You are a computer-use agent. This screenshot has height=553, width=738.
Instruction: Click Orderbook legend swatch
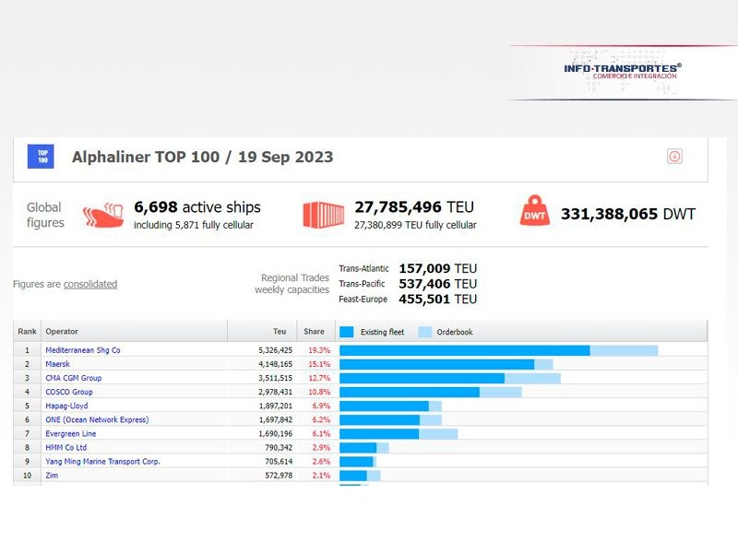click(x=425, y=332)
